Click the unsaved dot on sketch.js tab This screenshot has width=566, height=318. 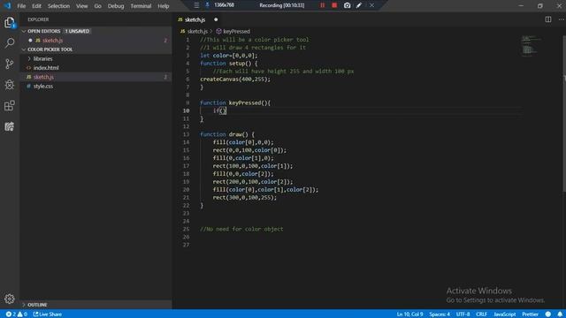pyautogui.click(x=216, y=19)
